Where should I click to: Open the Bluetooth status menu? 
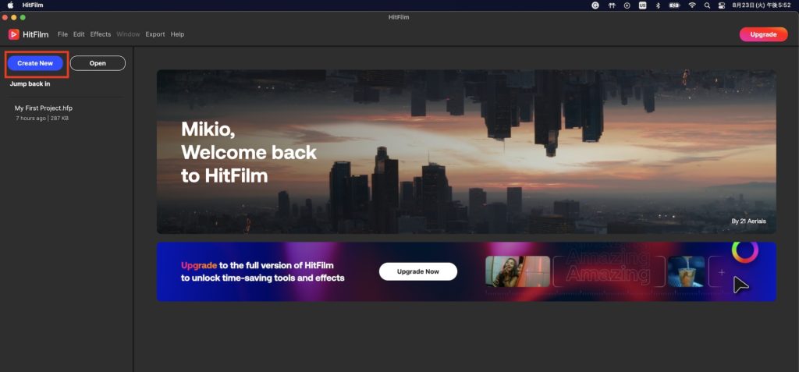658,5
